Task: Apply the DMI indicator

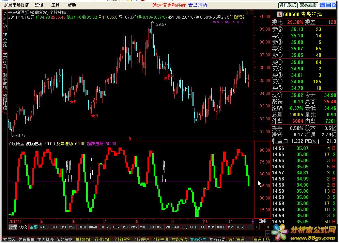Action: [x=54, y=227]
